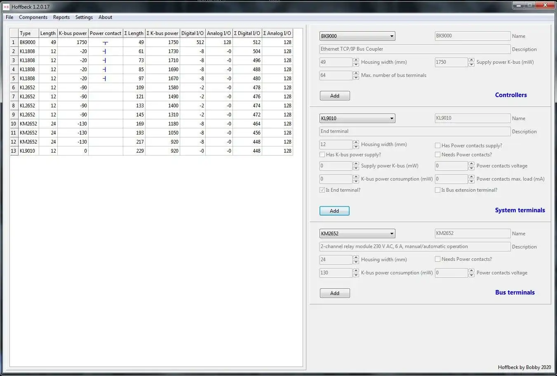Click KL9010 type cell in row 13

[28, 151]
